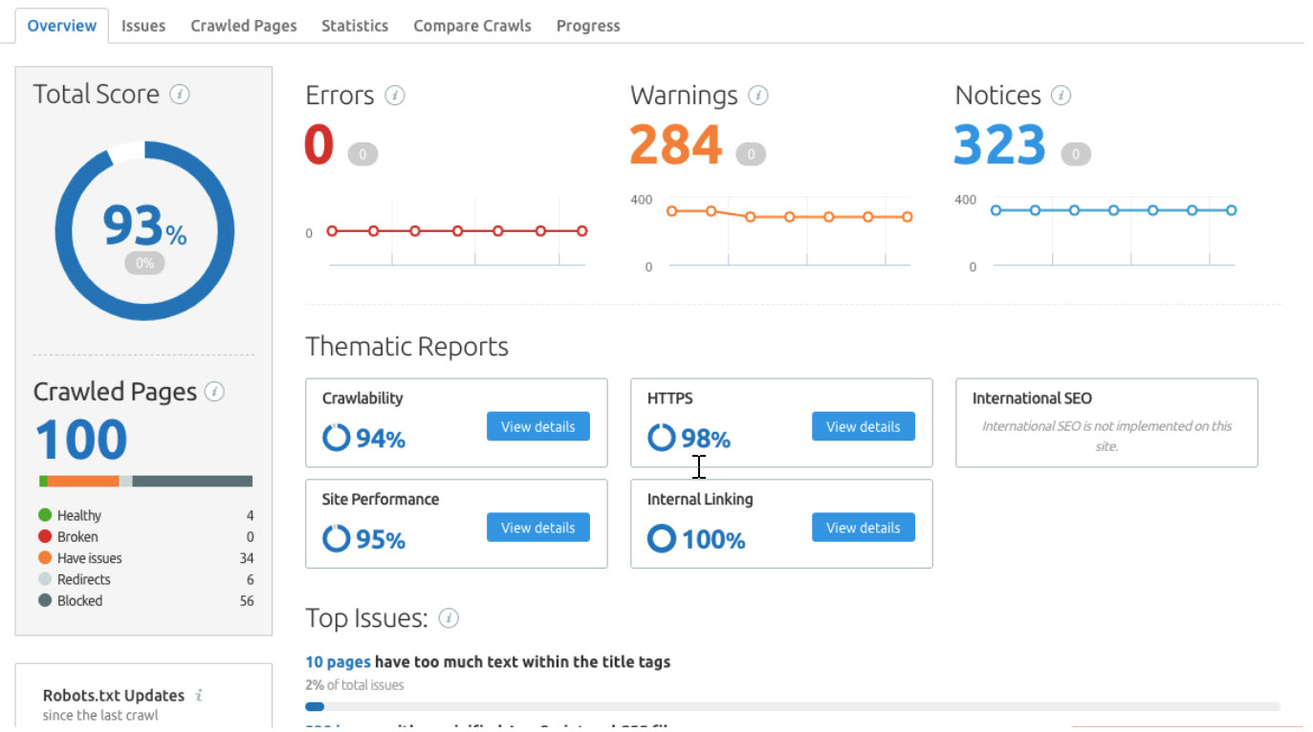Viewport: 1313px width, 732px height.
Task: Click info icon beside Notices heading
Action: tap(1061, 96)
